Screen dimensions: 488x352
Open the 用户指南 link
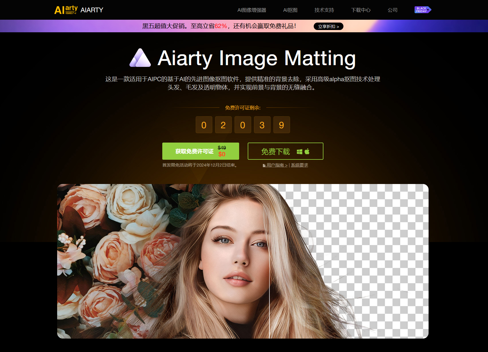click(x=277, y=165)
